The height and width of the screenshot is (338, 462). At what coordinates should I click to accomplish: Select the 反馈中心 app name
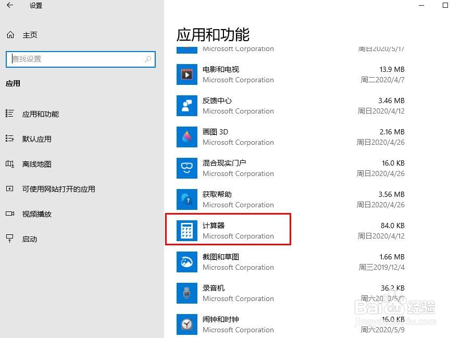tap(217, 101)
